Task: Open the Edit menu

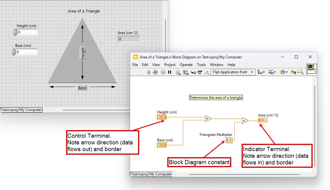Action: pos(145,65)
